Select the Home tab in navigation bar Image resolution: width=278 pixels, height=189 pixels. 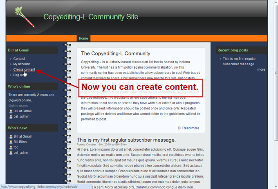83,38
